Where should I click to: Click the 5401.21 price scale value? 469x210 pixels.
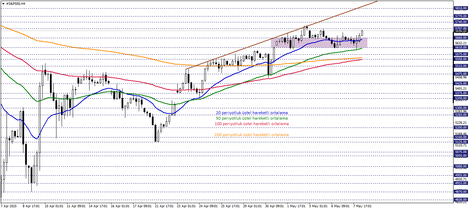pyautogui.click(x=460, y=89)
